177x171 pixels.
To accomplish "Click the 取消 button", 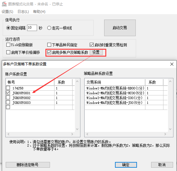I will 162,165.
